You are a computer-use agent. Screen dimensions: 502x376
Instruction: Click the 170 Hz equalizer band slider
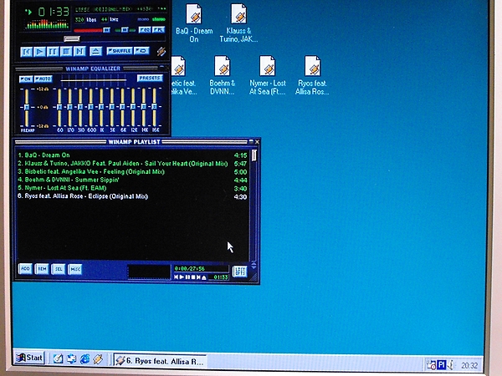point(69,107)
